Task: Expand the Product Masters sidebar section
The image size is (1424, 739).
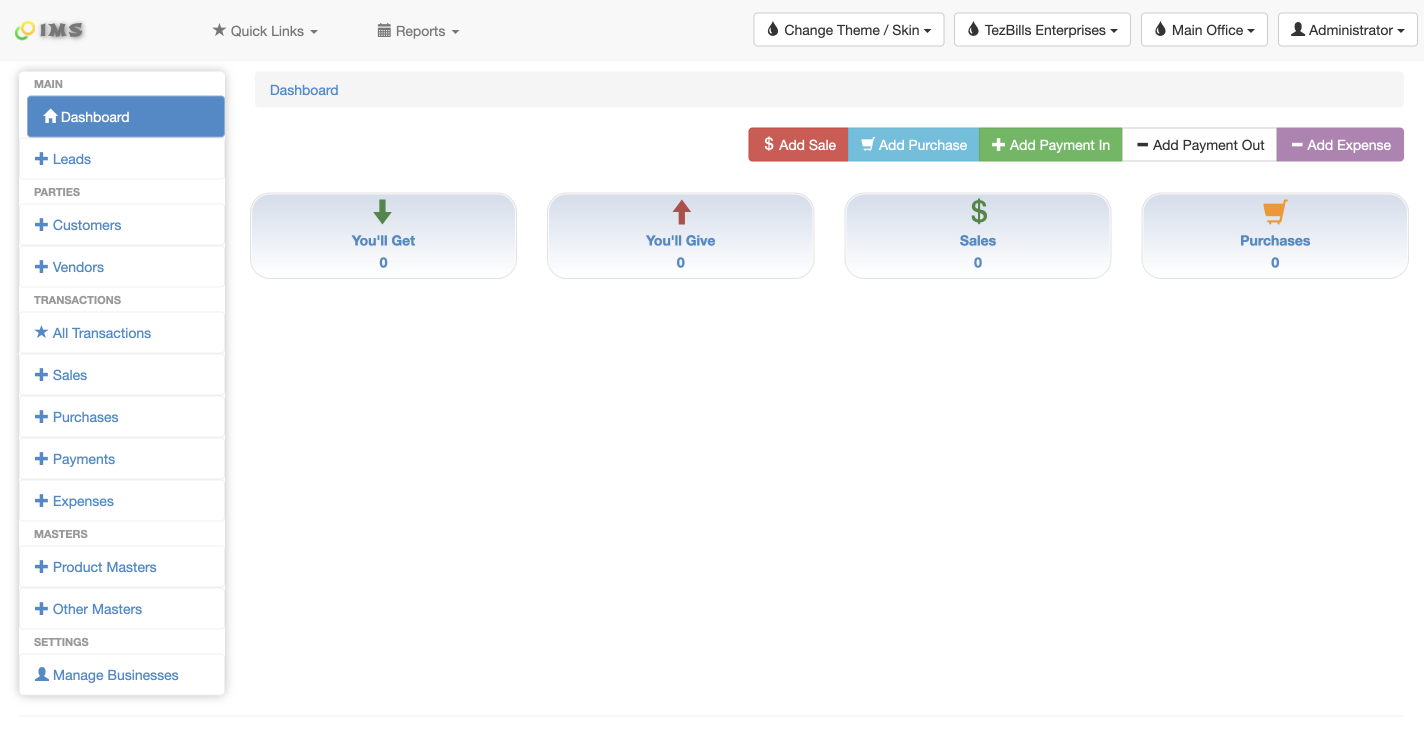Action: [x=104, y=566]
